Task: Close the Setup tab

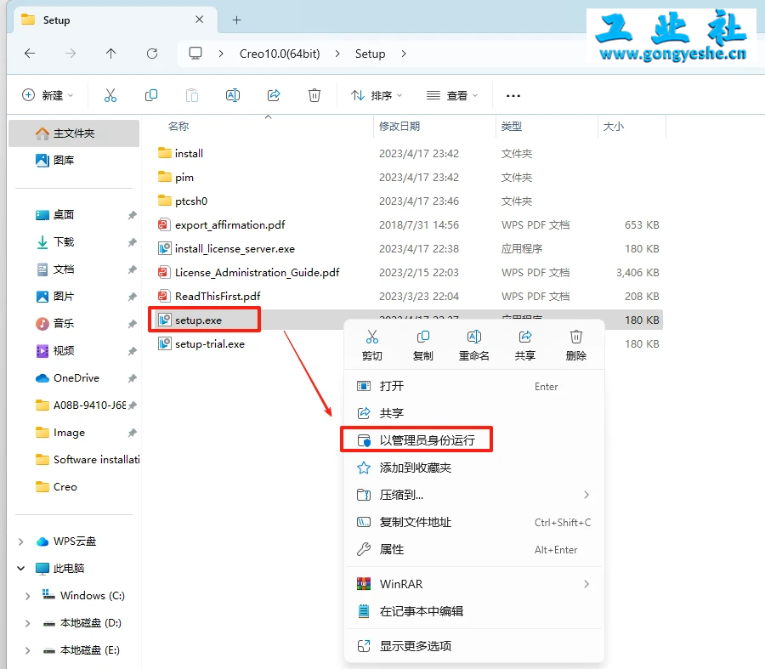Action: [199, 20]
